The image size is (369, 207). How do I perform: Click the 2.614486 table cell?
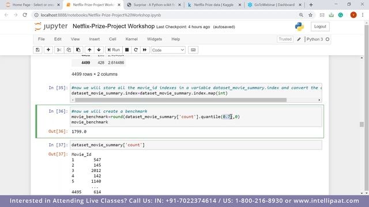point(116,63)
